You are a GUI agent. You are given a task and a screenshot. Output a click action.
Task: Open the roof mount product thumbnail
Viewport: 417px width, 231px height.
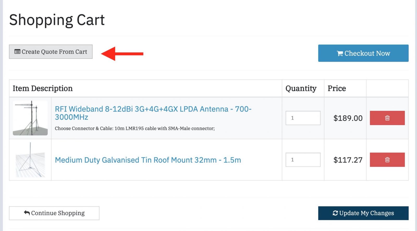pos(30,160)
